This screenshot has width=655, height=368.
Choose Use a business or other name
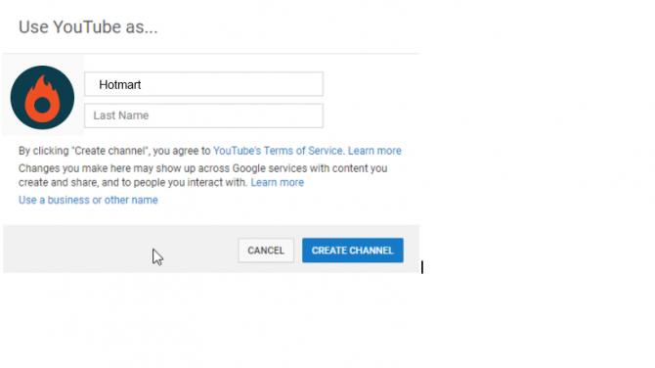(88, 200)
